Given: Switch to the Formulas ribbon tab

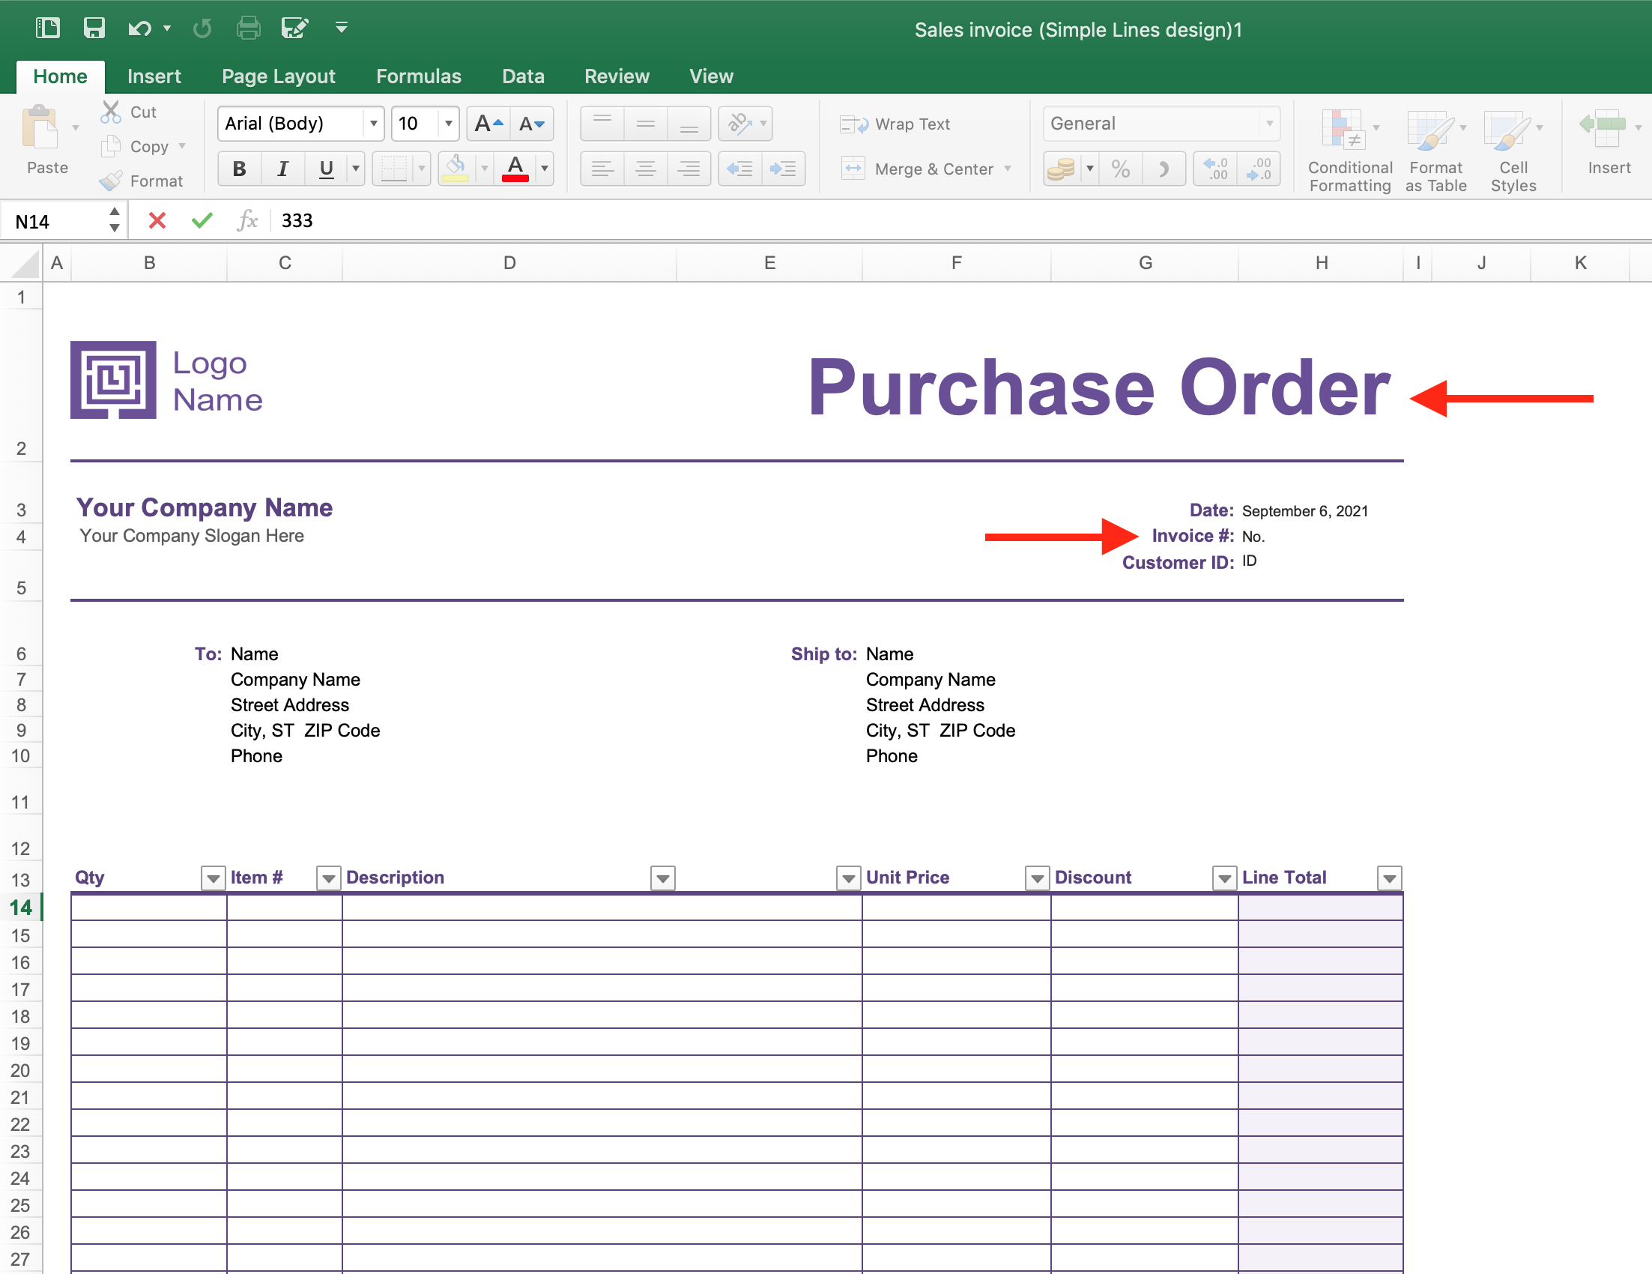Looking at the screenshot, I should (x=418, y=76).
